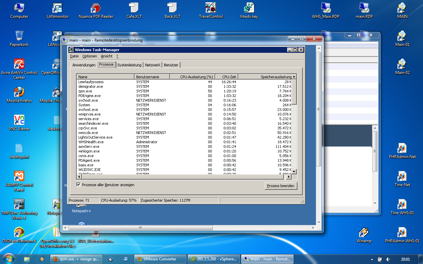Open the PHPAdmin WHS-01 shortcut
The image size is (423, 264).
click(402, 235)
